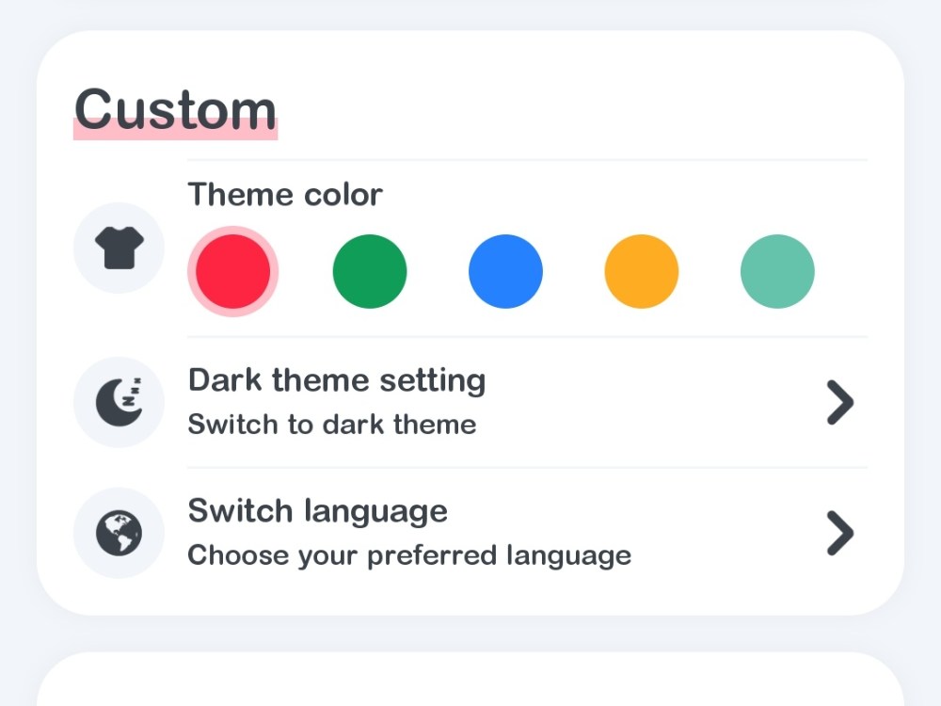Image resolution: width=941 pixels, height=706 pixels.
Task: Click 'Choose your preferred language' text
Action: pyautogui.click(x=409, y=556)
